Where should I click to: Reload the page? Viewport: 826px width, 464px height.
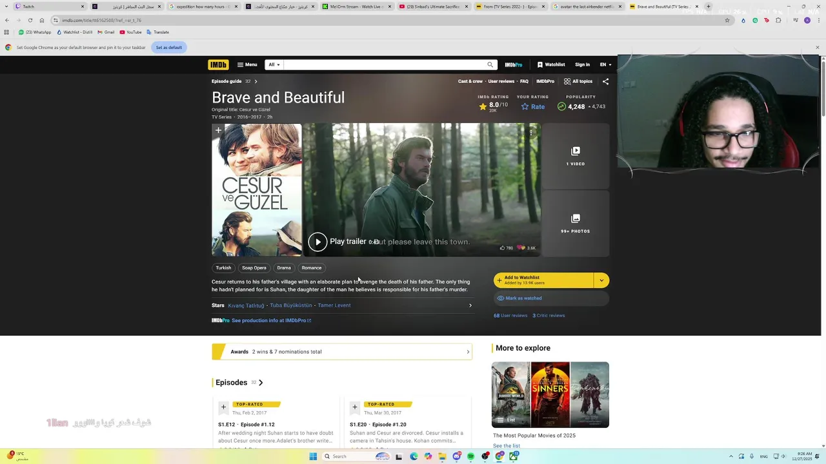click(30, 20)
